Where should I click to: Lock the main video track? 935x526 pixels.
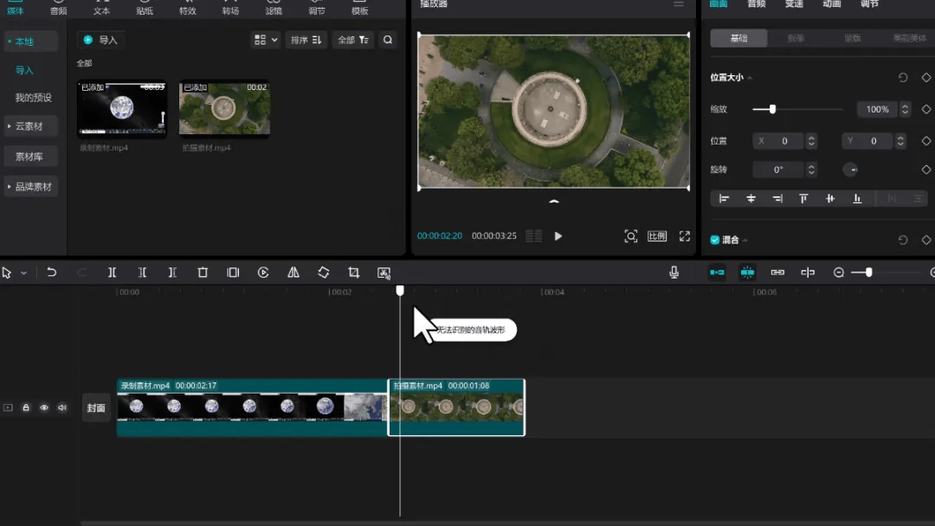(x=26, y=407)
